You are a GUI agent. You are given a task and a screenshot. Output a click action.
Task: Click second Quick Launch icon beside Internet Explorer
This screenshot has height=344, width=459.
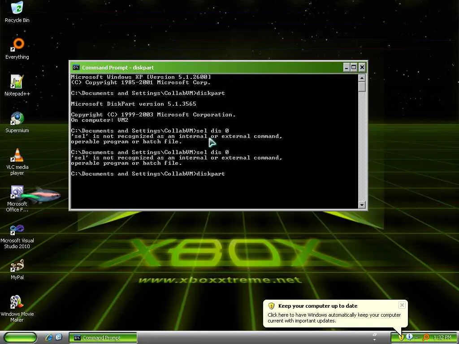click(x=59, y=337)
